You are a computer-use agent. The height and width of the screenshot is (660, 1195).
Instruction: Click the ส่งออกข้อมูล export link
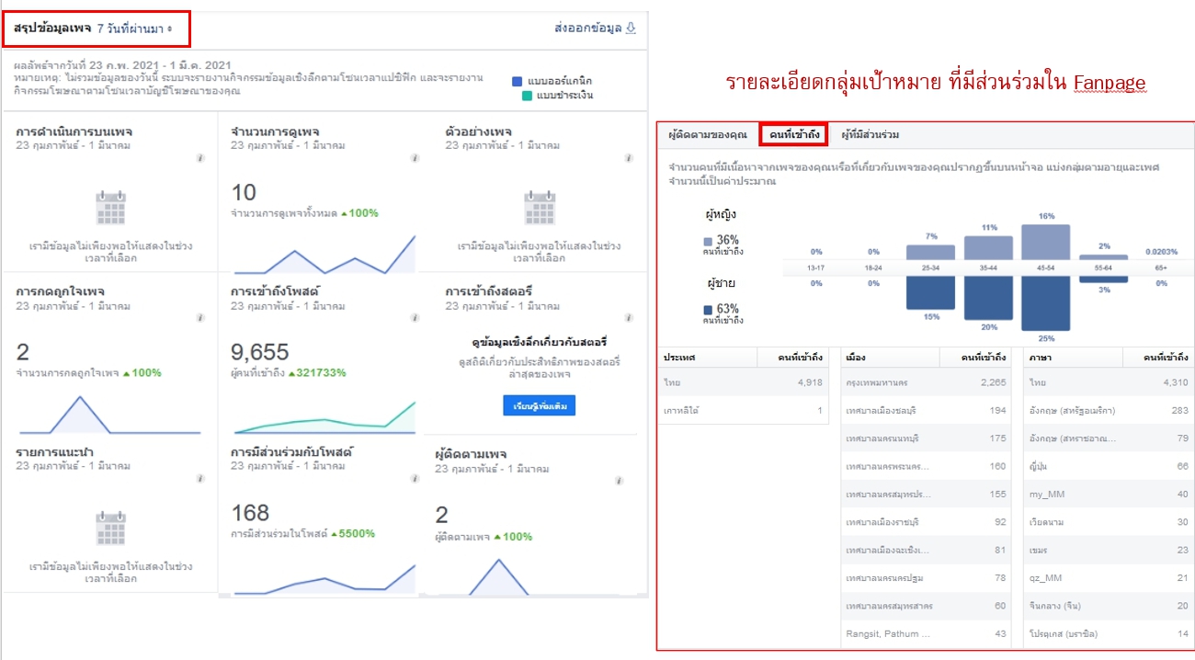[587, 28]
